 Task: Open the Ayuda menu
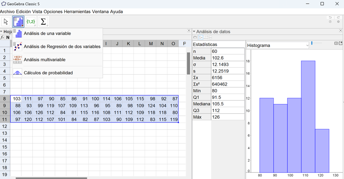pyautogui.click(x=117, y=12)
